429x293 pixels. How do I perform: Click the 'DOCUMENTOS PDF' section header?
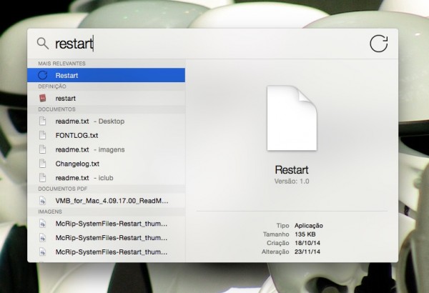(x=63, y=189)
